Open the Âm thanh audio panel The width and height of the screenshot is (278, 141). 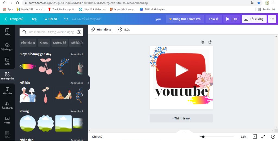click(7, 105)
